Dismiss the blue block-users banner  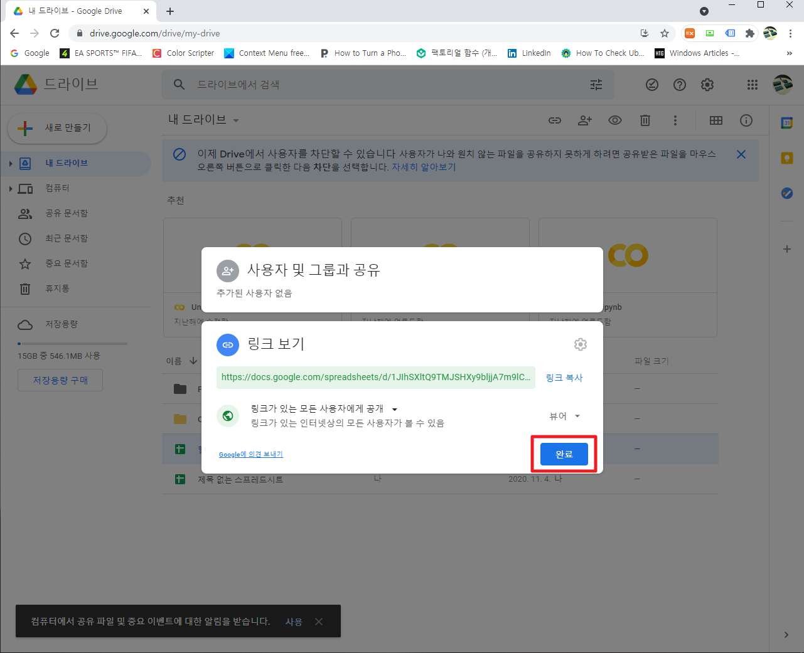click(741, 154)
